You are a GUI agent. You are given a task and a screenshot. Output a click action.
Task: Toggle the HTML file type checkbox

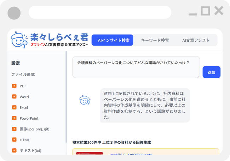15,140
